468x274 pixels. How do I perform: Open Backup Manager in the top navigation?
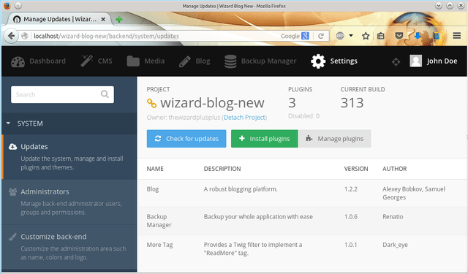tap(260, 61)
